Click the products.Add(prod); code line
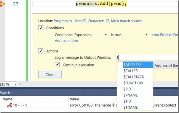The height and width of the screenshot is (113, 179). point(101,4)
